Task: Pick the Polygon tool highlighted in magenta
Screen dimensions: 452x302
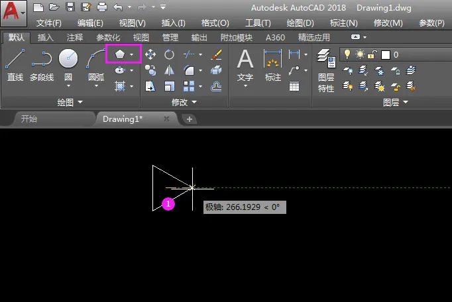Action: tap(120, 54)
